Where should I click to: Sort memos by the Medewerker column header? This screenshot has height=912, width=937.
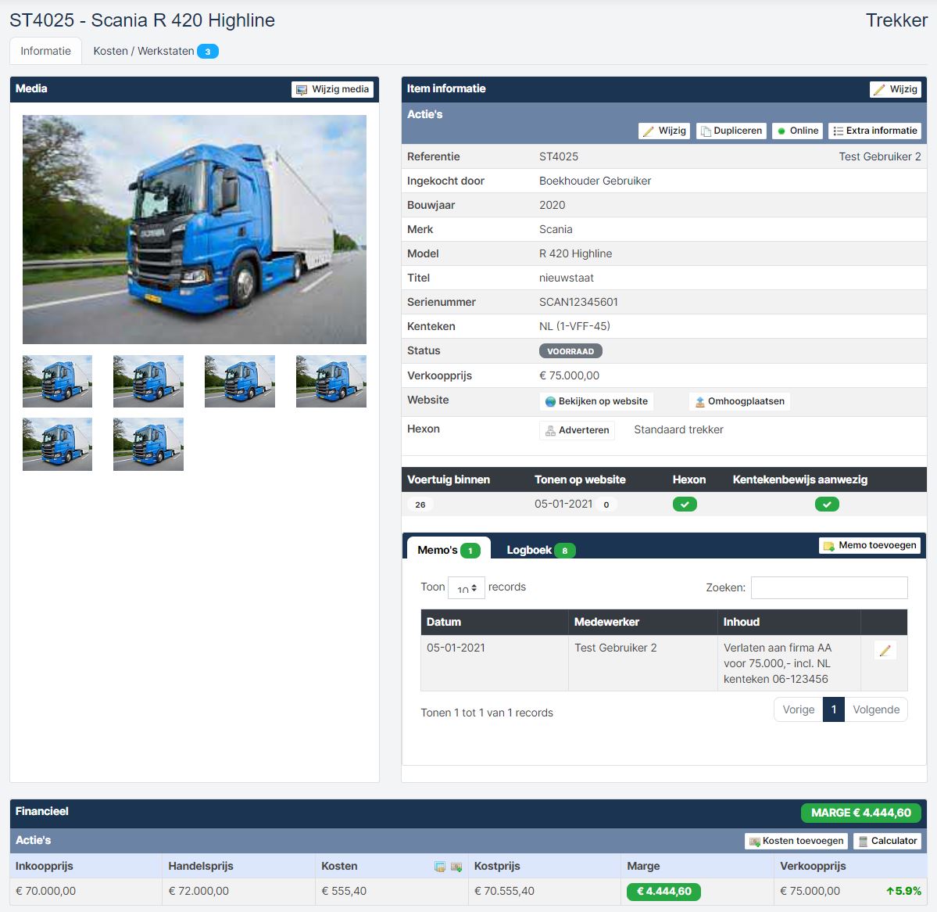pyautogui.click(x=642, y=622)
